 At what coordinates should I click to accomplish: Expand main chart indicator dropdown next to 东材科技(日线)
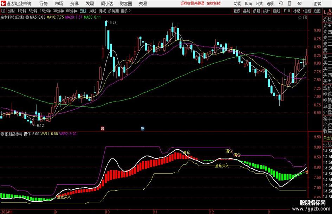tap(27, 17)
